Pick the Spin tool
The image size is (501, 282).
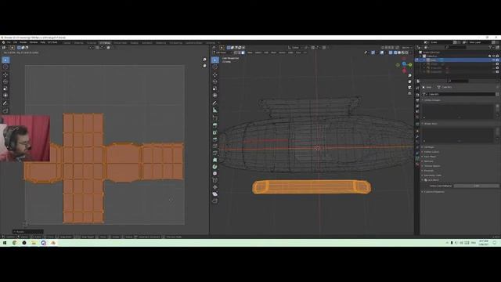click(215, 167)
